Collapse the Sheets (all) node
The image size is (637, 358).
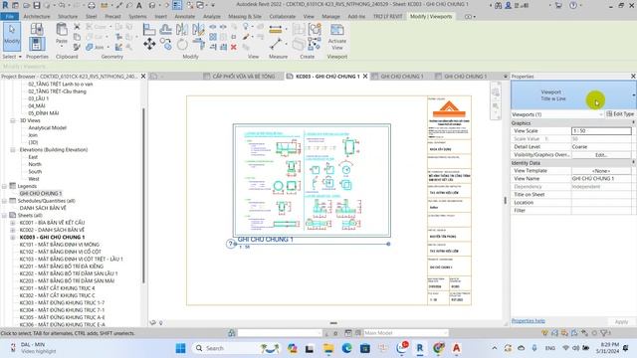click(x=4, y=215)
